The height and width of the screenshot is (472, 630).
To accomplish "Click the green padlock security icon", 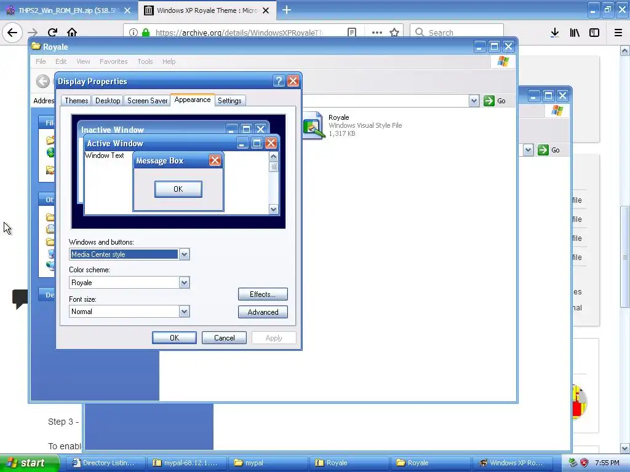I will pos(146,33).
